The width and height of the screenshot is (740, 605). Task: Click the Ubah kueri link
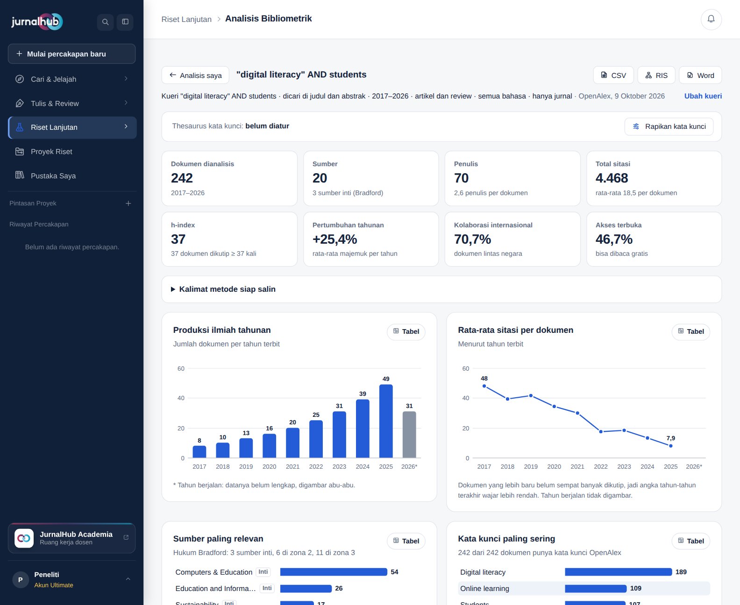click(x=703, y=96)
